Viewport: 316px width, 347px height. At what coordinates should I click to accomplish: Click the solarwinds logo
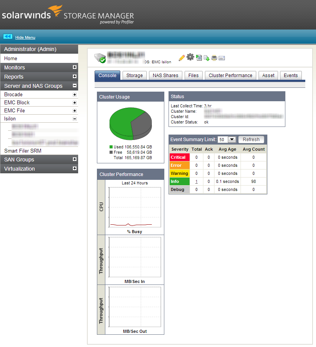32,13
